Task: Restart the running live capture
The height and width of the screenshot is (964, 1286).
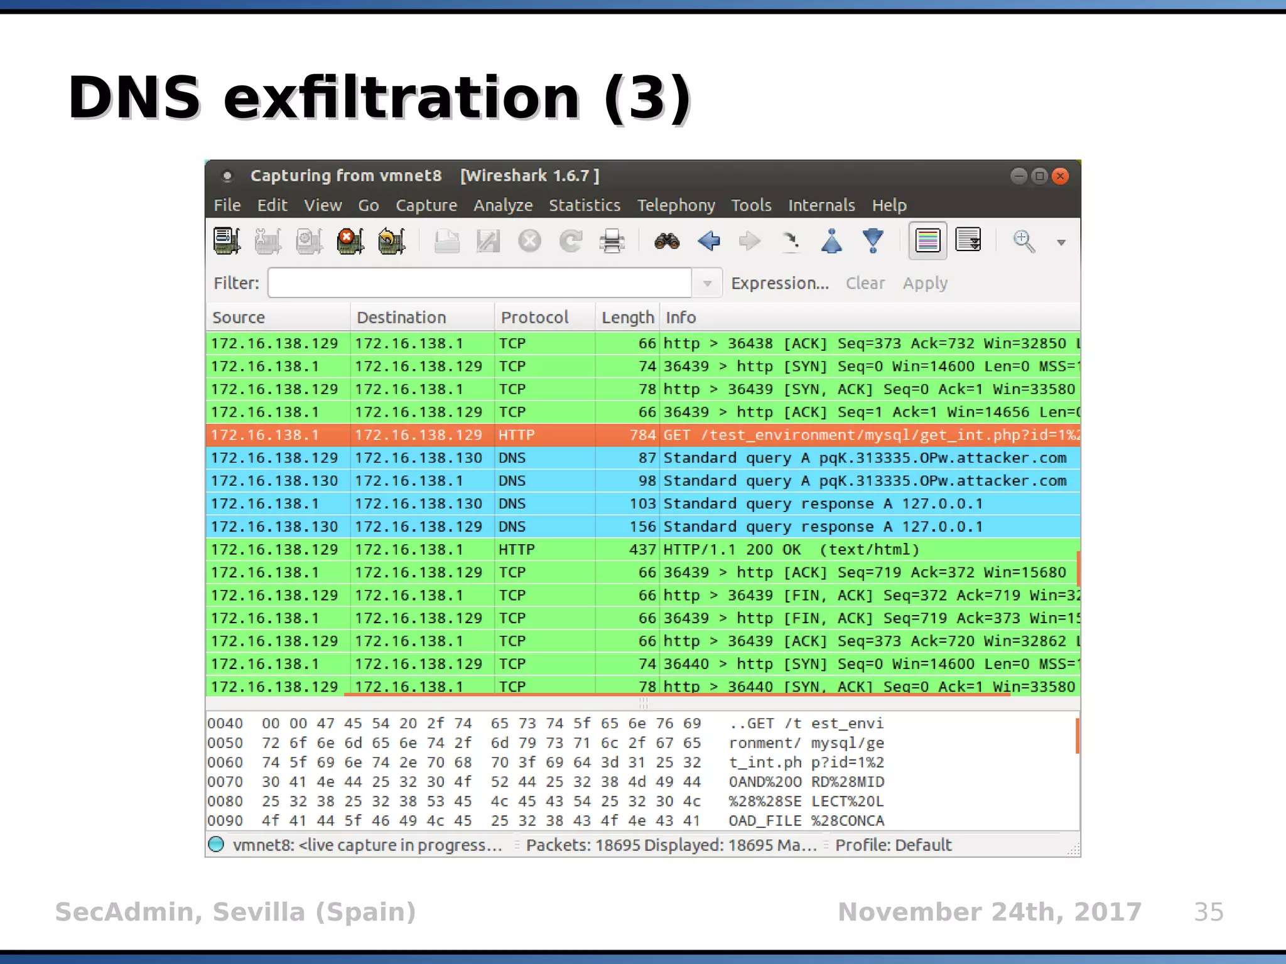Action: coord(392,240)
